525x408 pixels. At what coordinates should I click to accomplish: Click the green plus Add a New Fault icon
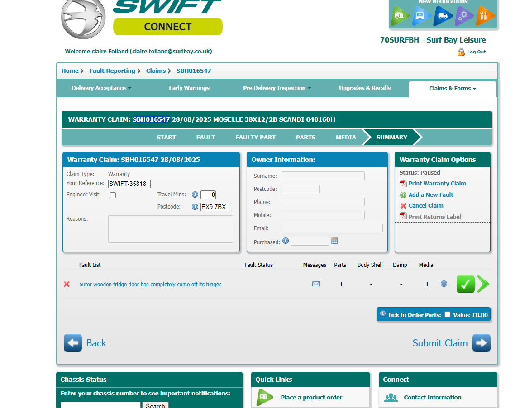(403, 195)
